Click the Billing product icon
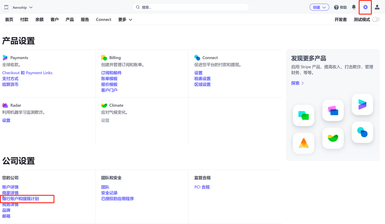This screenshot has width=385, height=224. click(x=104, y=57)
